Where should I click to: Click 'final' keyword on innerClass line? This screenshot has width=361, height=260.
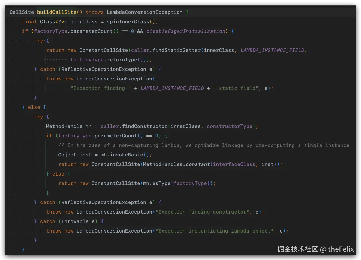29,22
